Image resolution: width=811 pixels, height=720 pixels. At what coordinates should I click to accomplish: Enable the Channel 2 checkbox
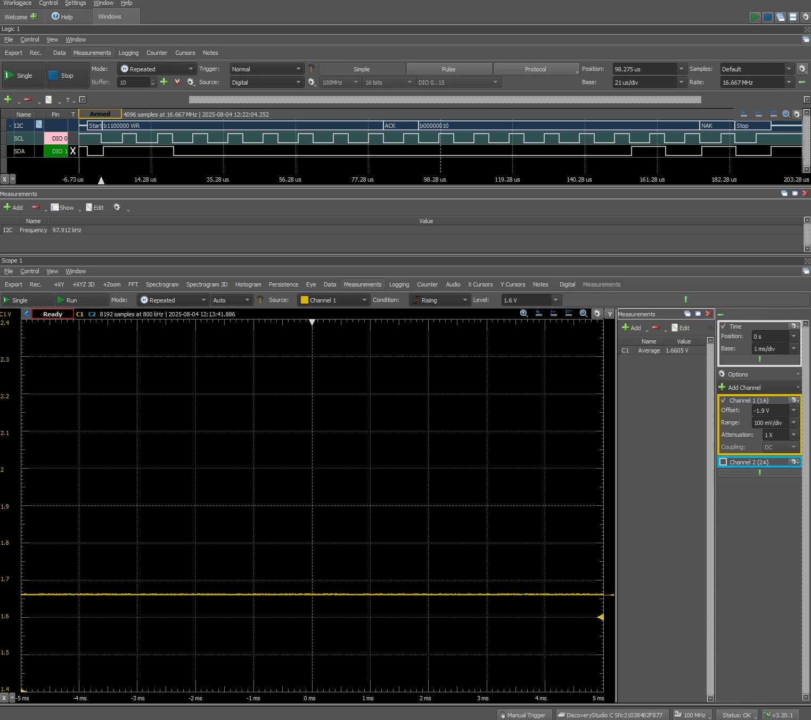(723, 462)
